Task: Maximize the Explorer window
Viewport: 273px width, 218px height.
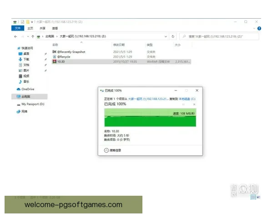Action: click(246, 22)
